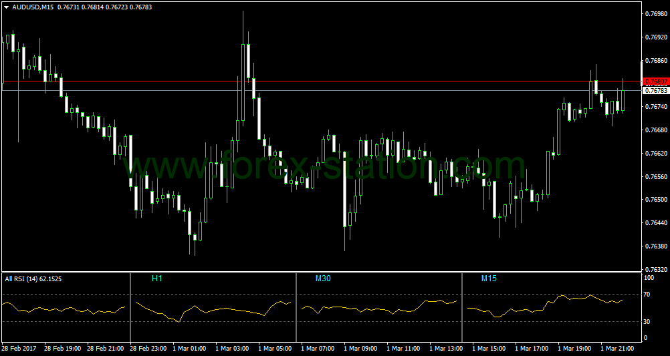Image resolution: width=670 pixels, height=356 pixels.
Task: Click the H1 timeframe label in the RSI panel
Action: (157, 279)
